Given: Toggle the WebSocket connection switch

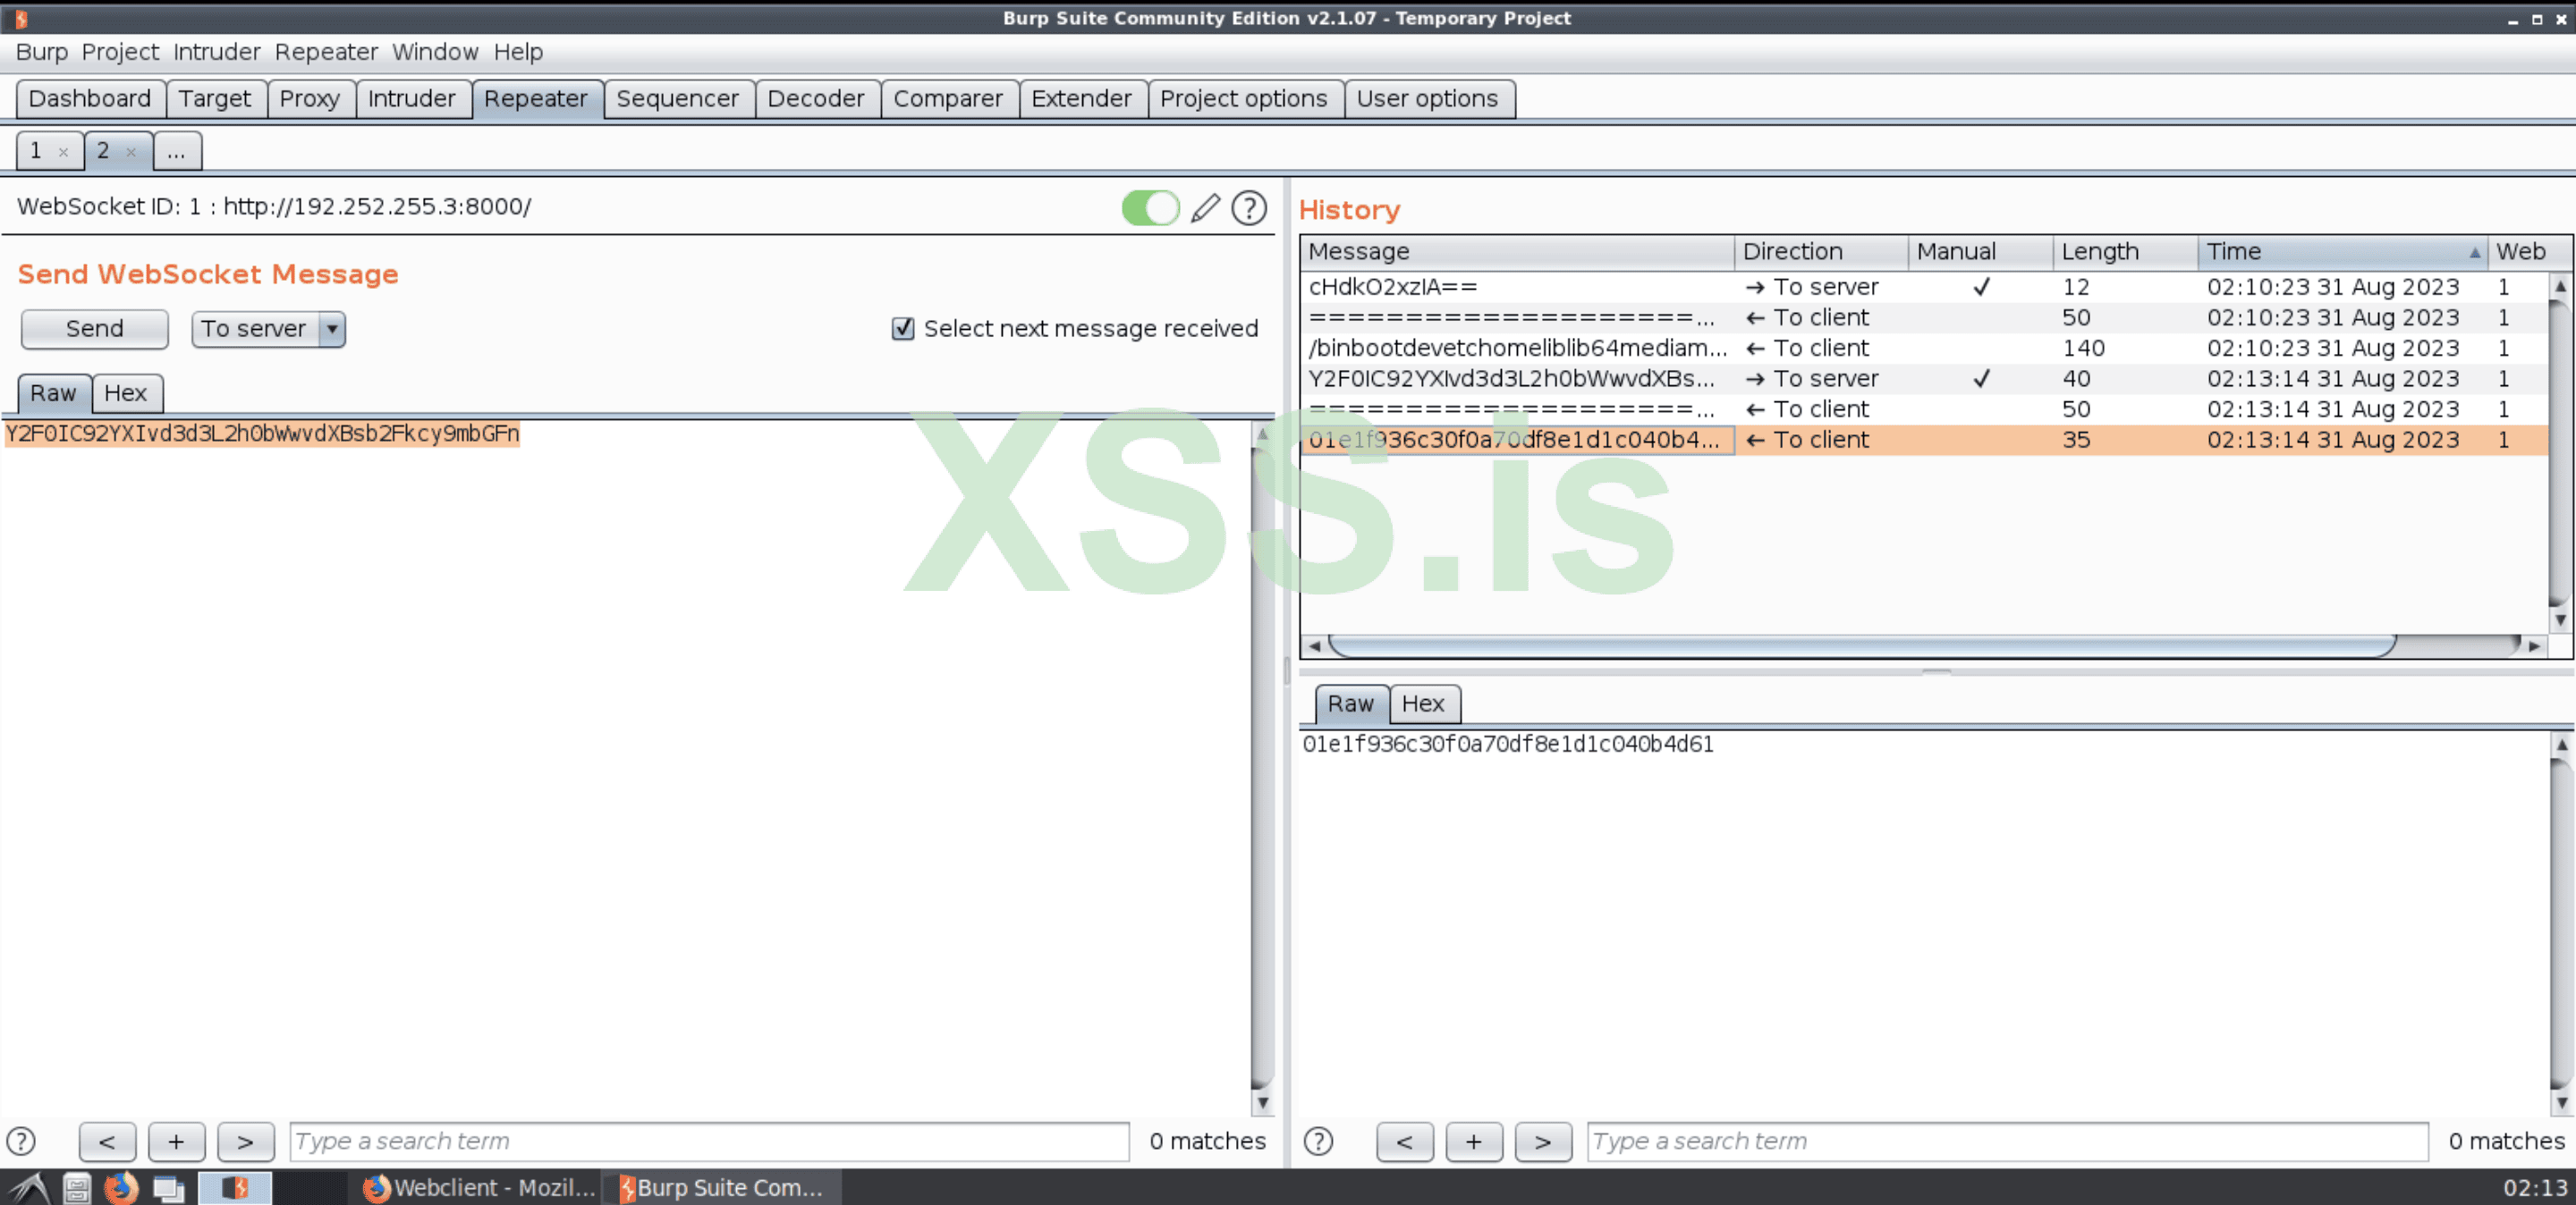Looking at the screenshot, I should tap(1150, 207).
